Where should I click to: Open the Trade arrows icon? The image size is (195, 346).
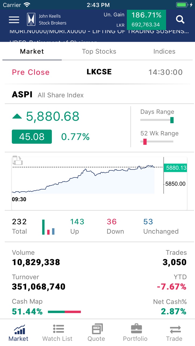pyautogui.click(x=175, y=329)
